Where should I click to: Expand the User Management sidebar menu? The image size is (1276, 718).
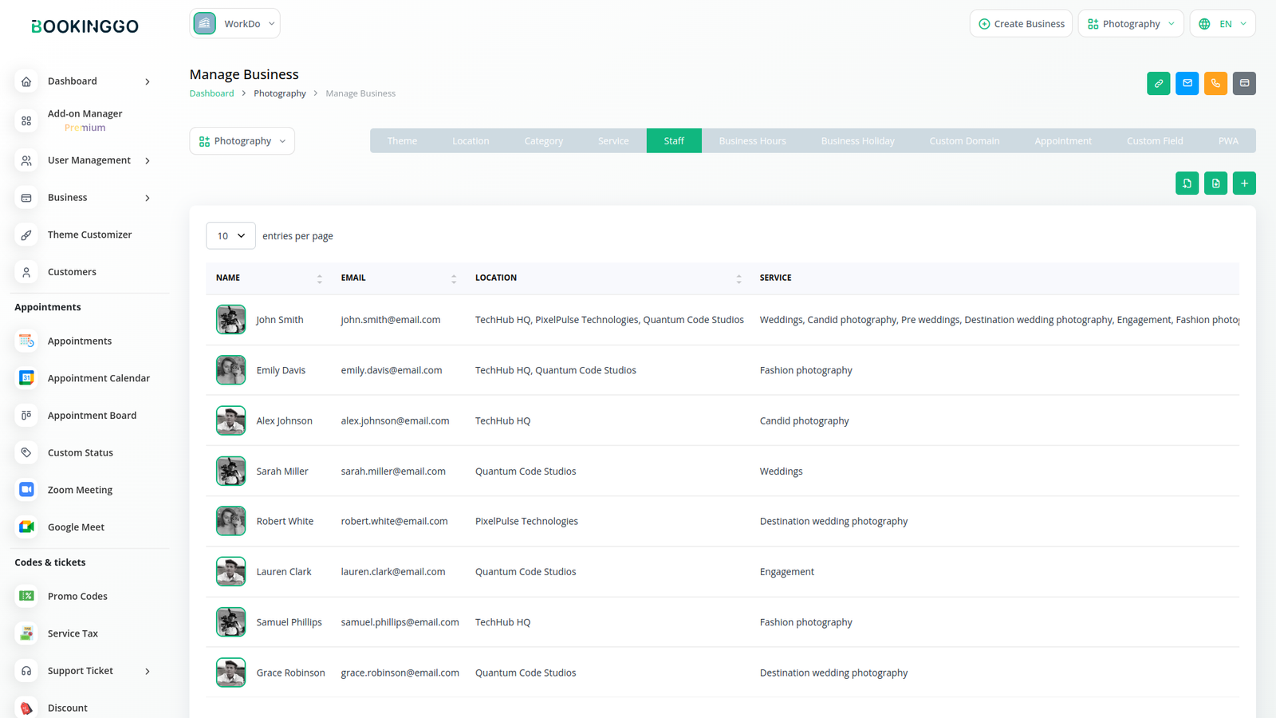[x=89, y=160]
